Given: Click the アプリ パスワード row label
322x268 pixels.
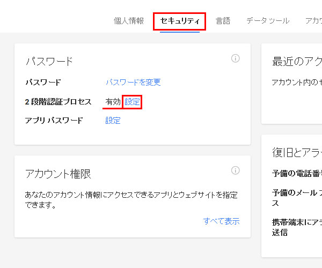Looking at the screenshot, I should [x=54, y=121].
